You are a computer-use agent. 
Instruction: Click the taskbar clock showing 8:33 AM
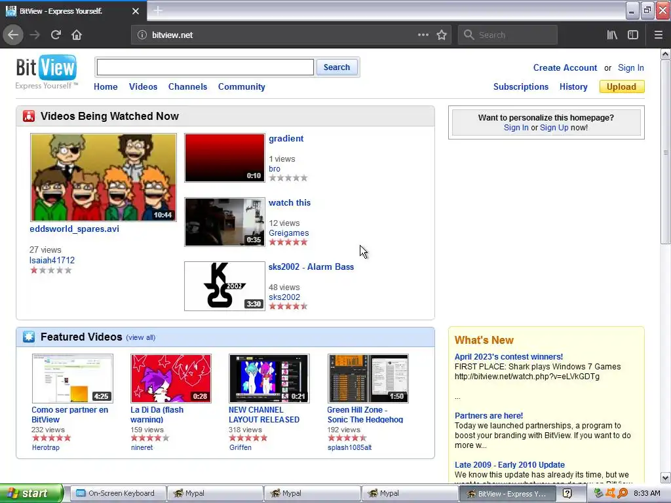(647, 494)
